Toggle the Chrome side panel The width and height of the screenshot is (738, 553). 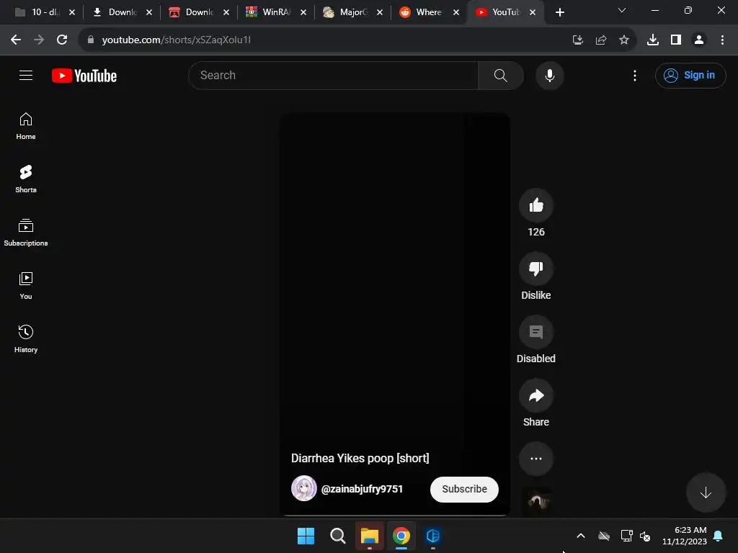coord(676,40)
